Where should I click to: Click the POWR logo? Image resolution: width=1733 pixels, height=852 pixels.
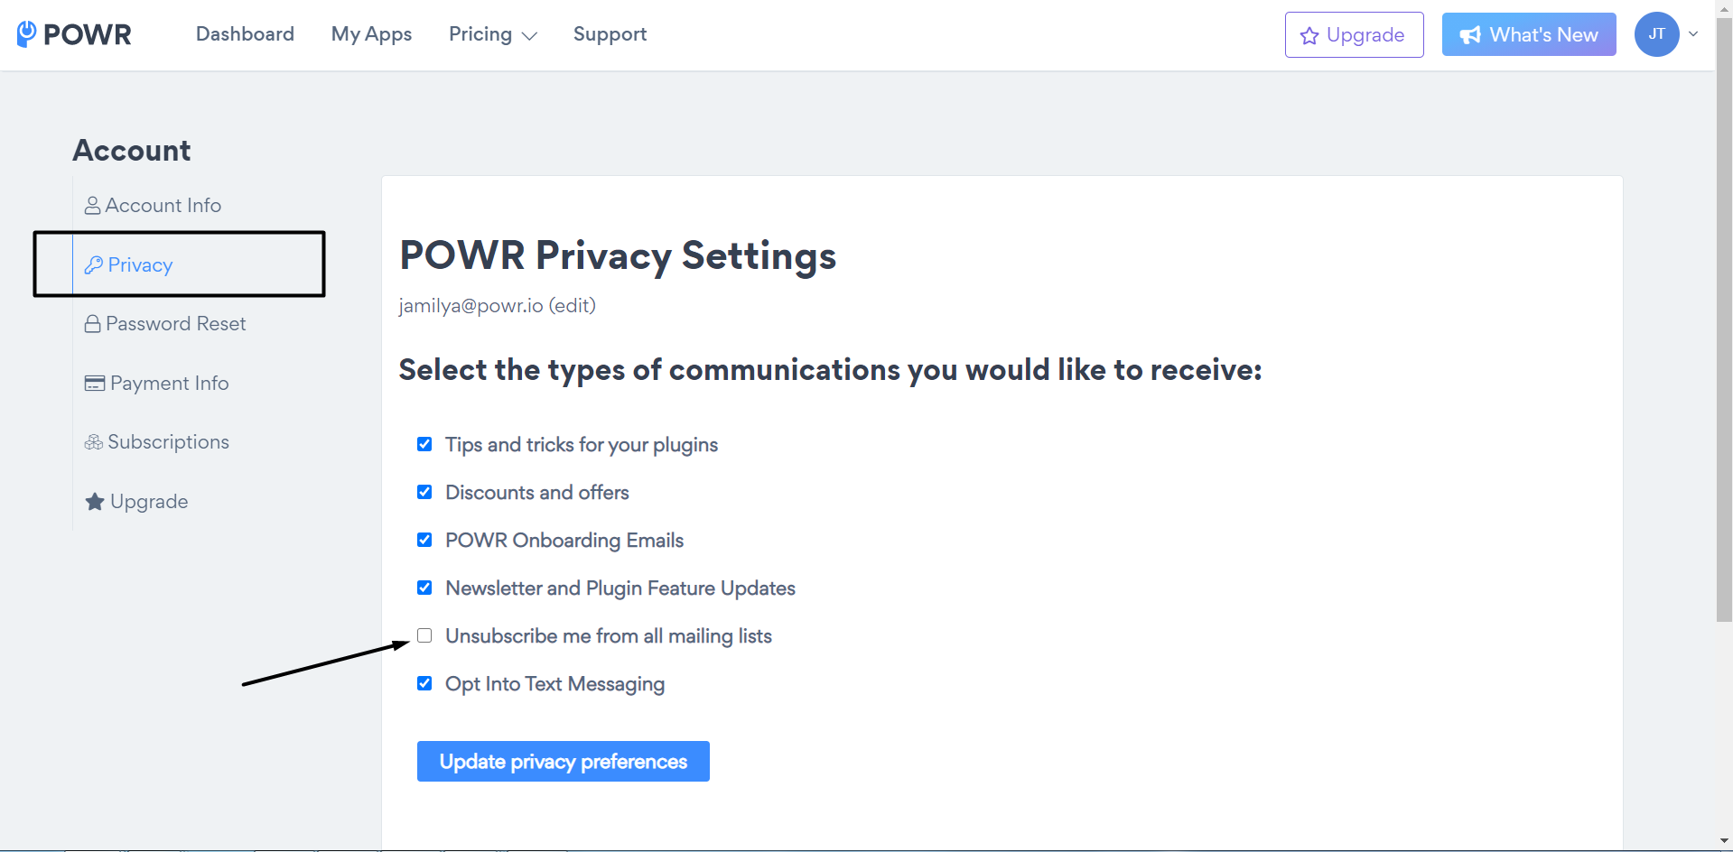[74, 34]
